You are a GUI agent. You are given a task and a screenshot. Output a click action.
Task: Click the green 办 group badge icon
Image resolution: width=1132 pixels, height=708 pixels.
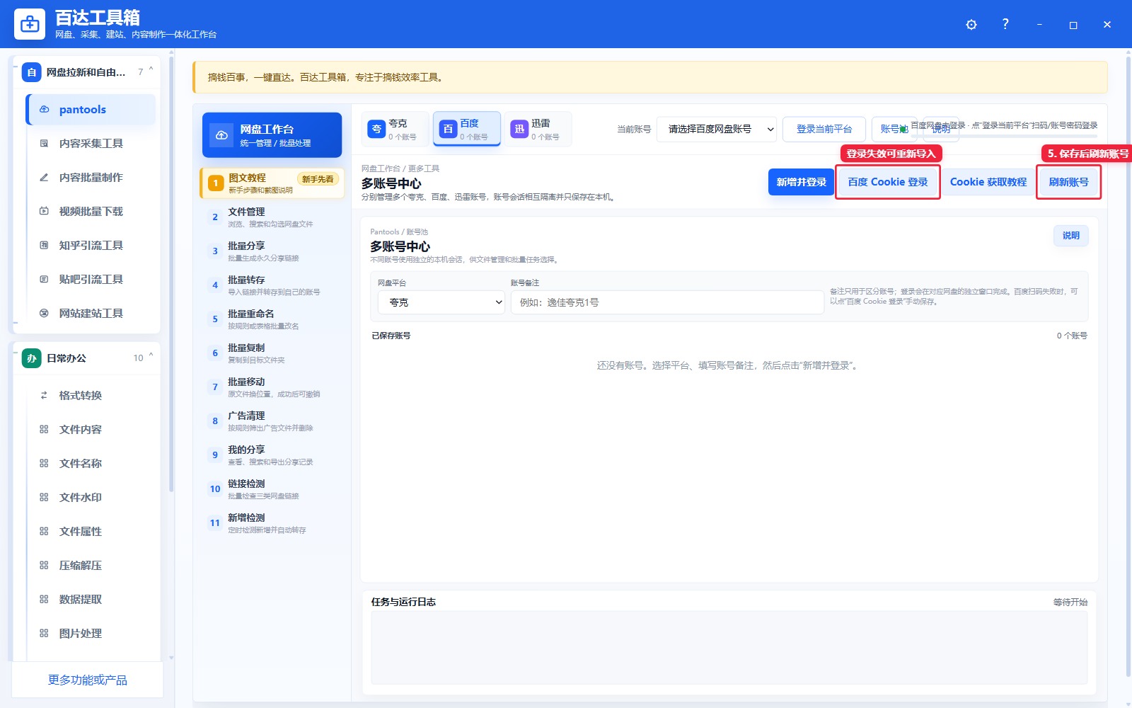click(x=31, y=358)
